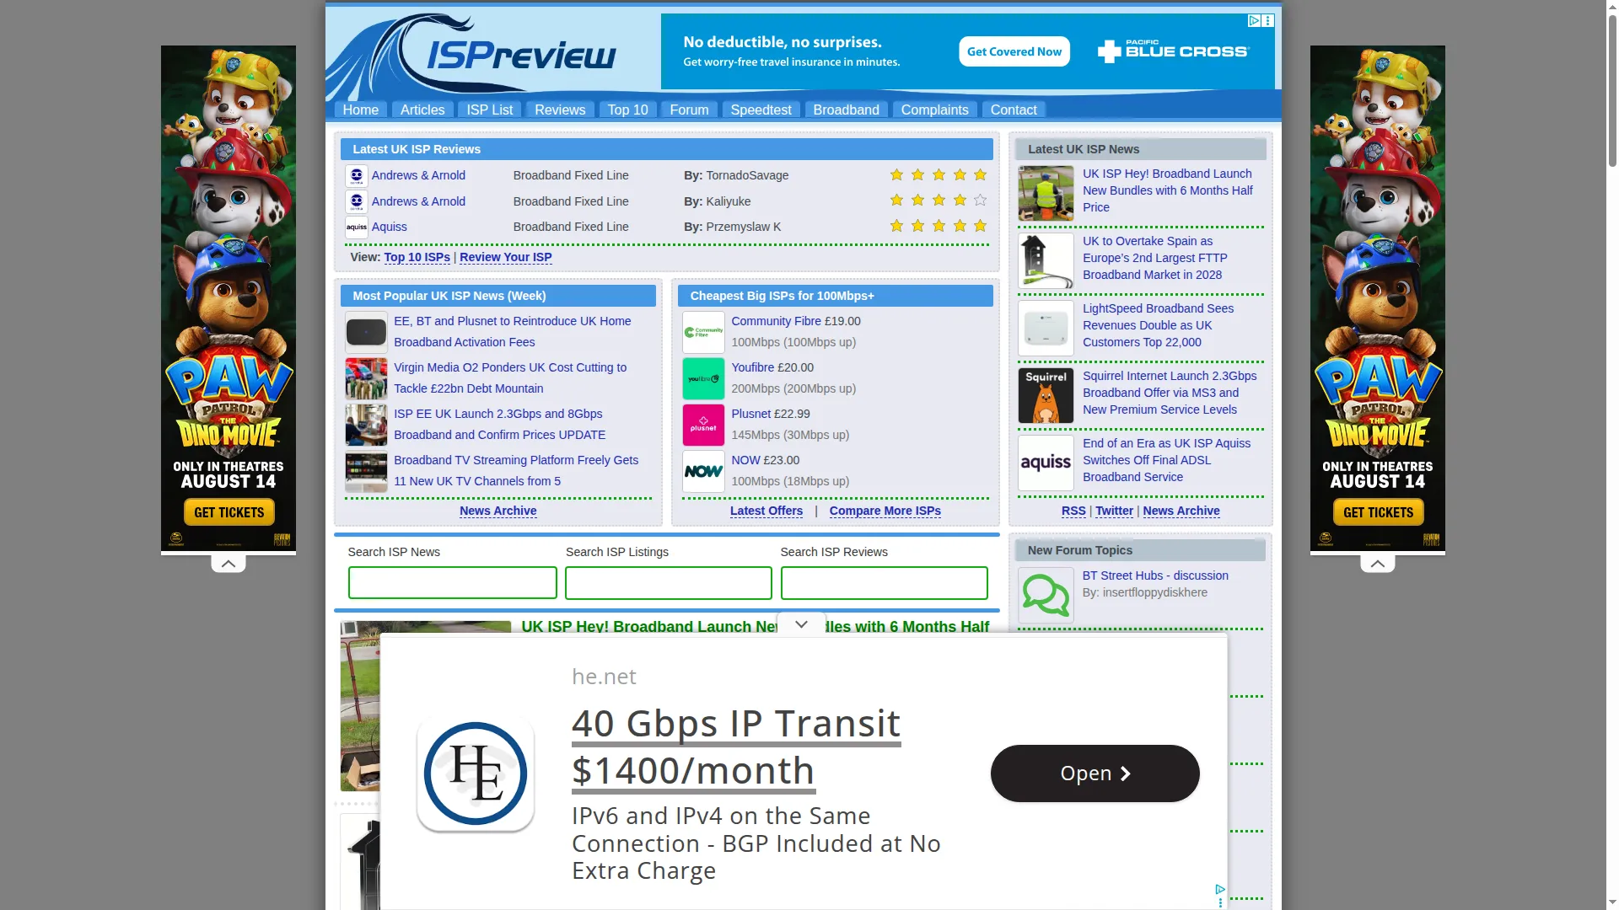Open the Review Your ISP link
The width and height of the screenshot is (1619, 910).
[x=506, y=257]
